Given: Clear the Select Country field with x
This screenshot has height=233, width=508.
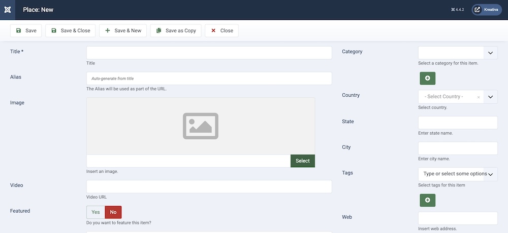Looking at the screenshot, I should click(479, 97).
